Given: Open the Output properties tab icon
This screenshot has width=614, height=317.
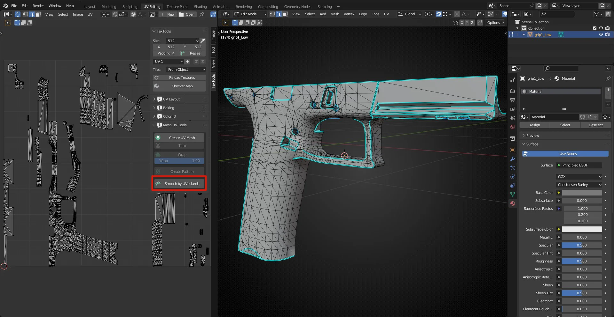Looking at the screenshot, I should point(513,100).
